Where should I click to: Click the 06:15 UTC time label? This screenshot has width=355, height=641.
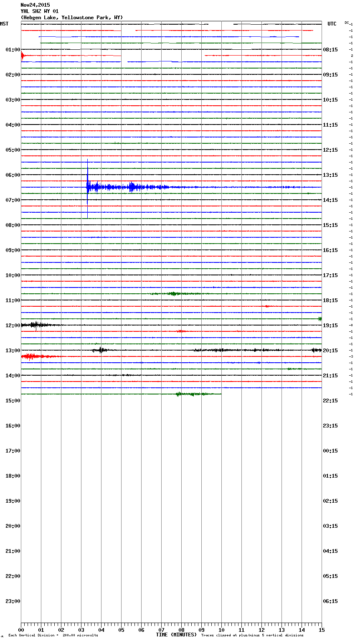pos(330,601)
